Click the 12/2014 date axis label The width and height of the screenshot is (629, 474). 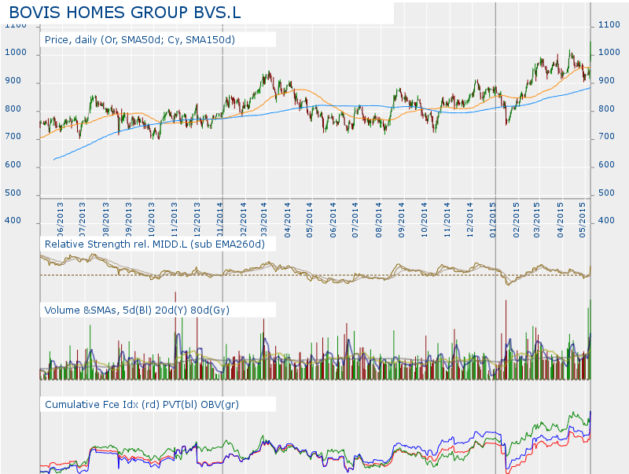pyautogui.click(x=470, y=220)
